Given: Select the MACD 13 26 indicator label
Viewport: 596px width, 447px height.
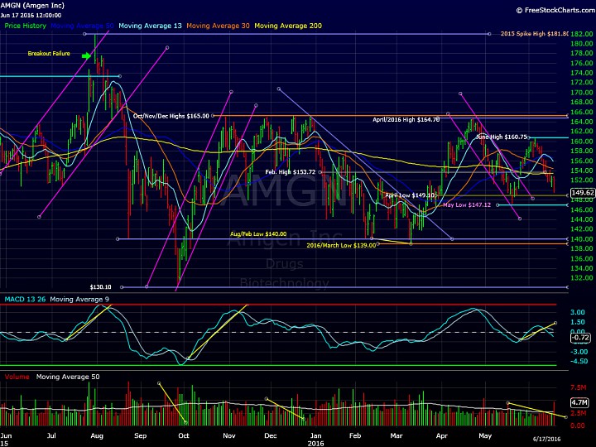Looking at the screenshot, I should (x=25, y=300).
